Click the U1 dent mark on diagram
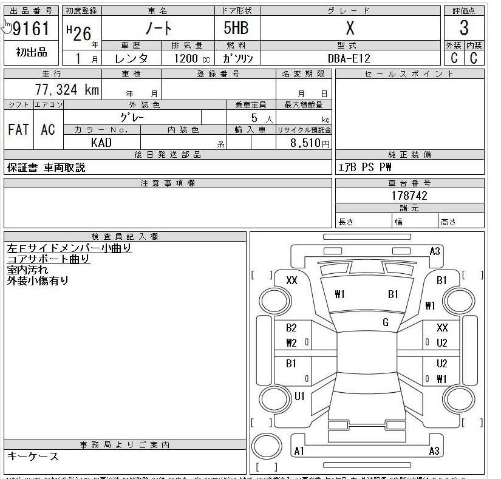Viewport: 501px width, 479px height. point(299,396)
